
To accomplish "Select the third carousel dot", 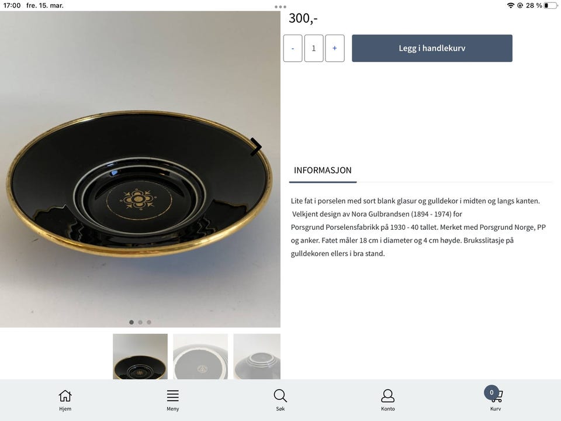I will [149, 322].
